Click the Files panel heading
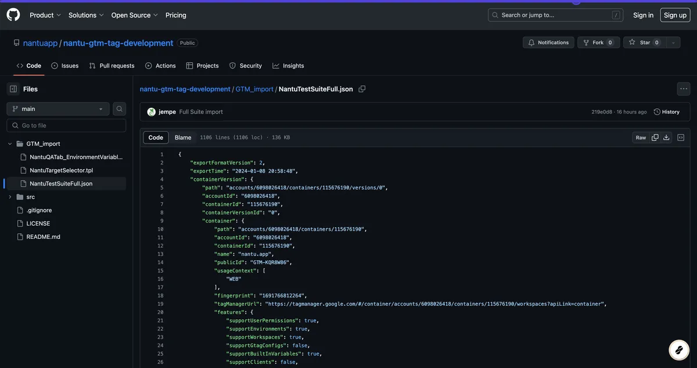 coord(30,89)
